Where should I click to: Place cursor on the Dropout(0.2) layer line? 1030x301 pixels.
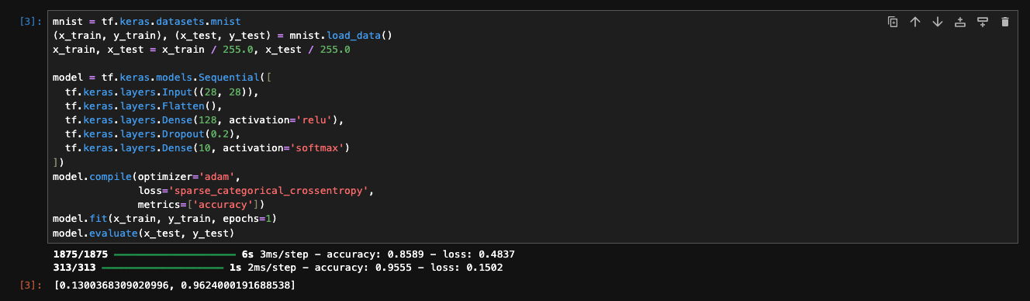(x=149, y=134)
